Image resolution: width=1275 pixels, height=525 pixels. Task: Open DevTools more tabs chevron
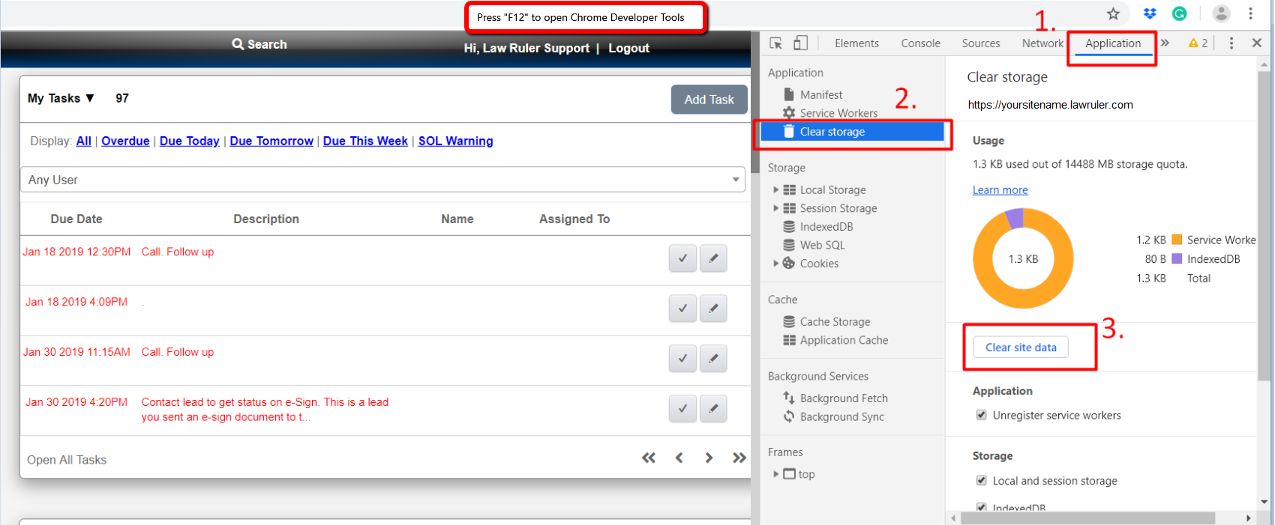(x=1165, y=43)
